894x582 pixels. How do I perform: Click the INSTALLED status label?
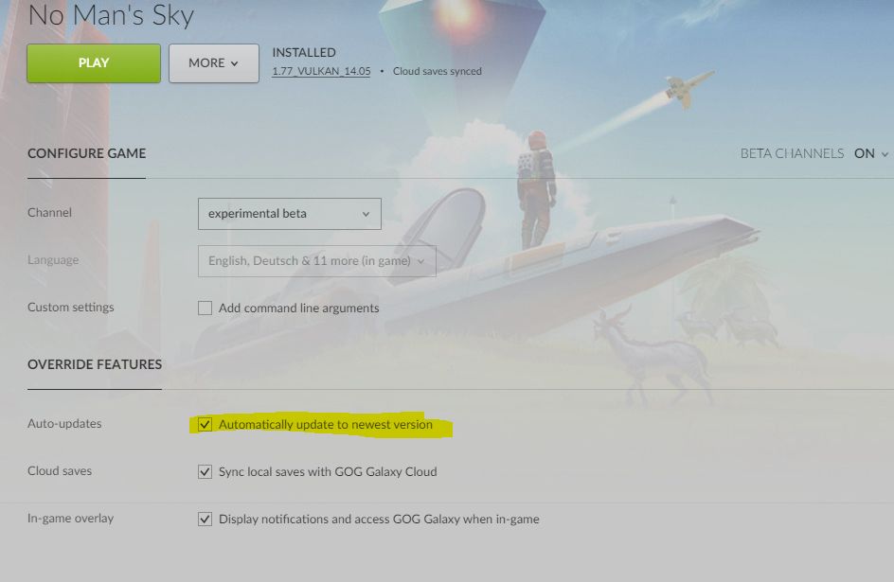(x=304, y=52)
